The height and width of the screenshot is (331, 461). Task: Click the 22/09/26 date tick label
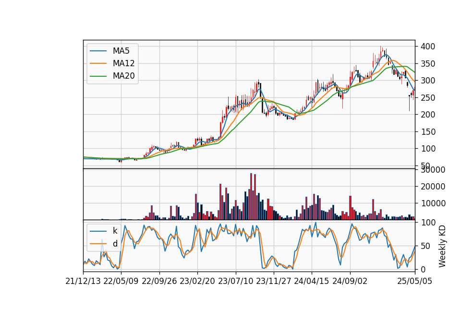pyautogui.click(x=159, y=282)
